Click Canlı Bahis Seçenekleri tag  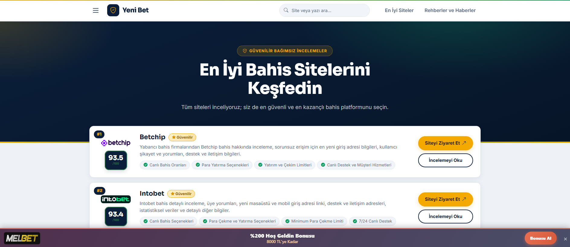168,221
